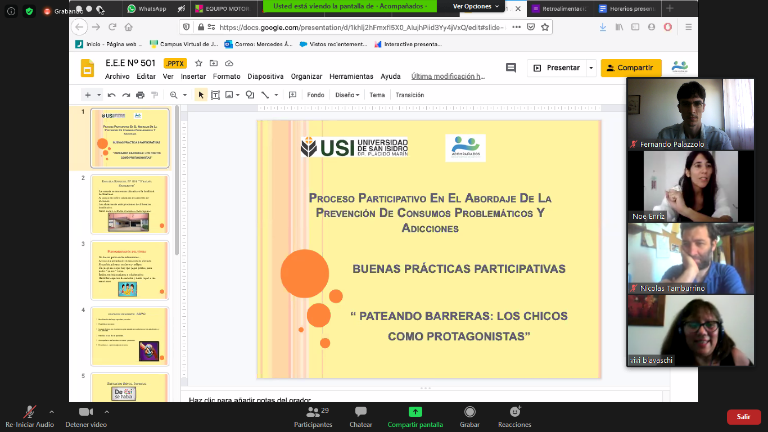This screenshot has width=768, height=432.
Task: Expand Ver Opciones in Zoom bar
Action: point(476,7)
